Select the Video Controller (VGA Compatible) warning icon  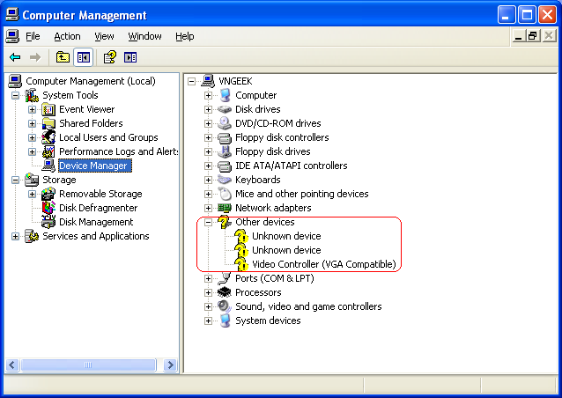[x=241, y=264]
